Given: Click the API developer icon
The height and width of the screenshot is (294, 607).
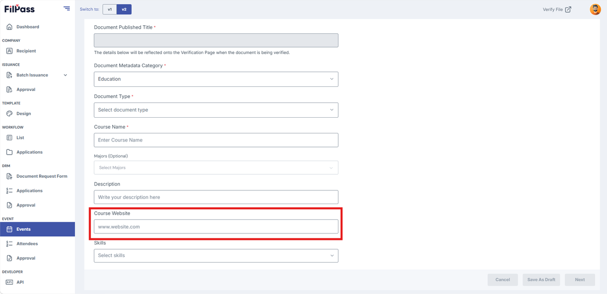Looking at the screenshot, I should [9, 282].
